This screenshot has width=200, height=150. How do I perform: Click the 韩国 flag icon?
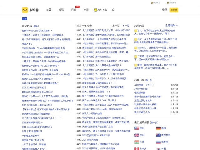tap(158, 149)
